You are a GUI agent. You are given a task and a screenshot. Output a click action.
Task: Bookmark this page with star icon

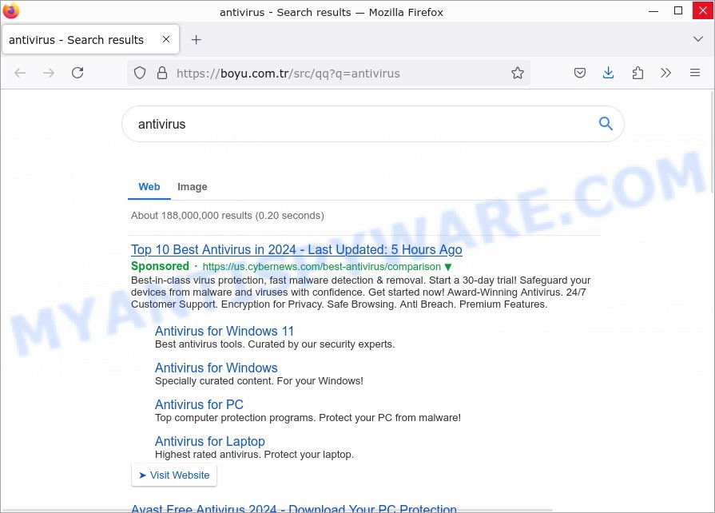(x=518, y=73)
